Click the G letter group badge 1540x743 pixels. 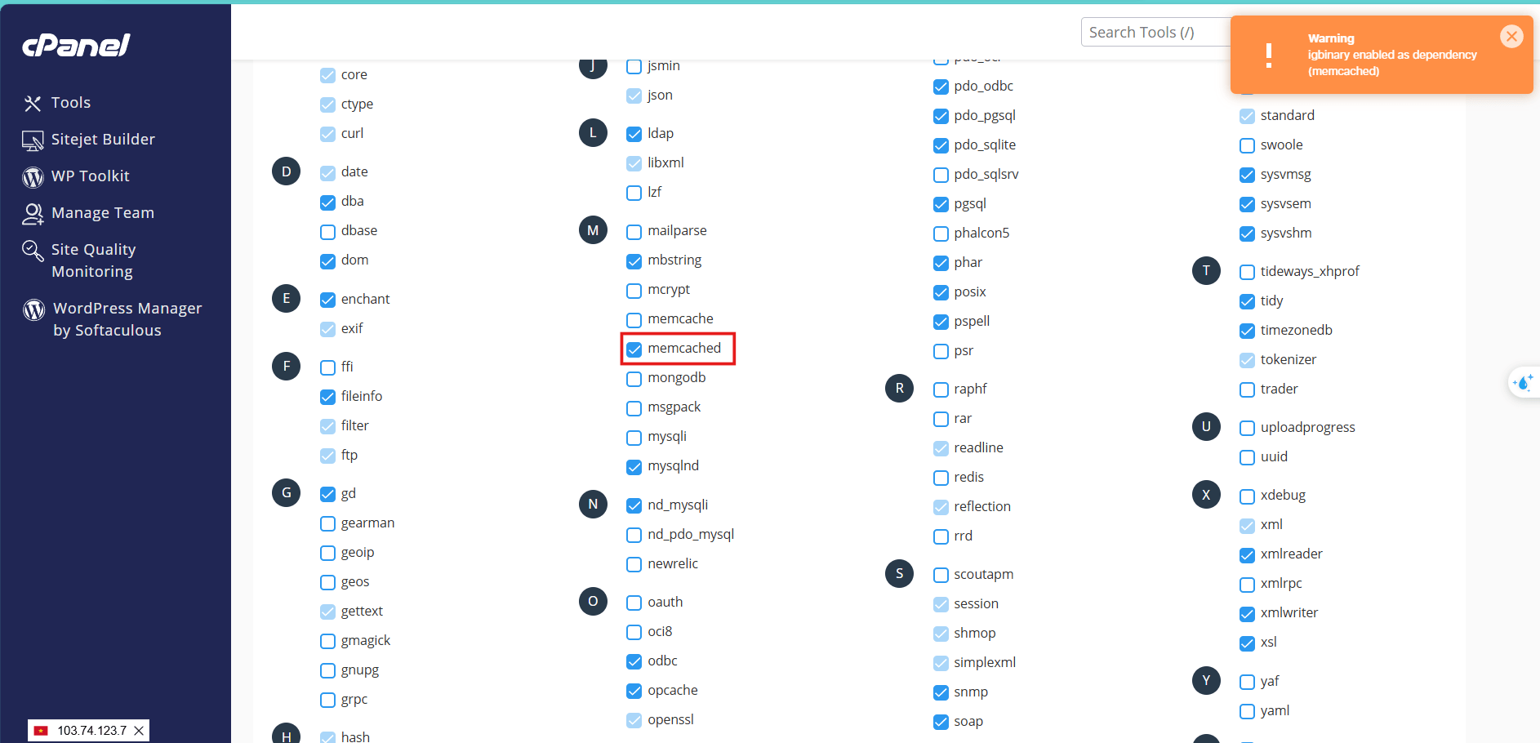click(x=286, y=493)
